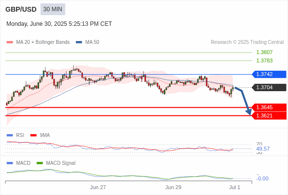Click the MA 20 + Bollinger Bands legend swatch

tap(10, 42)
